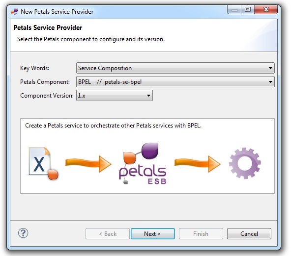291x256 pixels.
Task: Click the Petals window title icon
Action: (14, 12)
